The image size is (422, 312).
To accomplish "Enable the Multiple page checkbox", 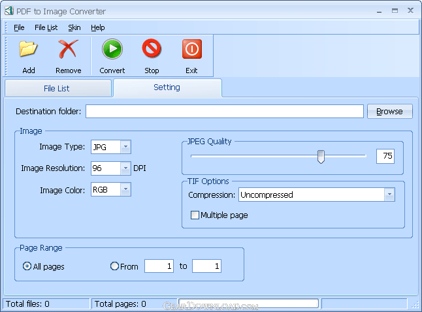I will (195, 215).
